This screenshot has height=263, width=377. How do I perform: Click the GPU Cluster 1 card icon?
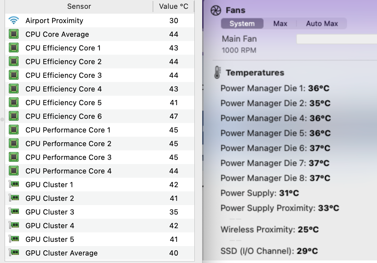(x=13, y=185)
